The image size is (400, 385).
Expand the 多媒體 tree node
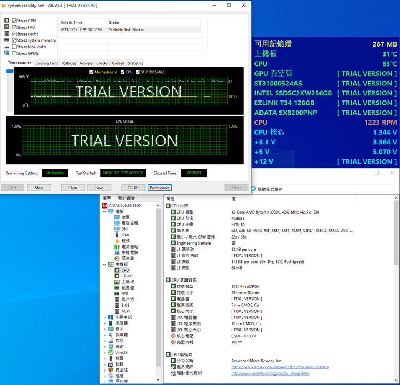[x=104, y=335]
